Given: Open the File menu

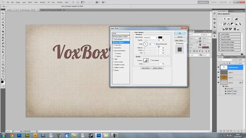Looking at the screenshot, I should pos(8,2).
